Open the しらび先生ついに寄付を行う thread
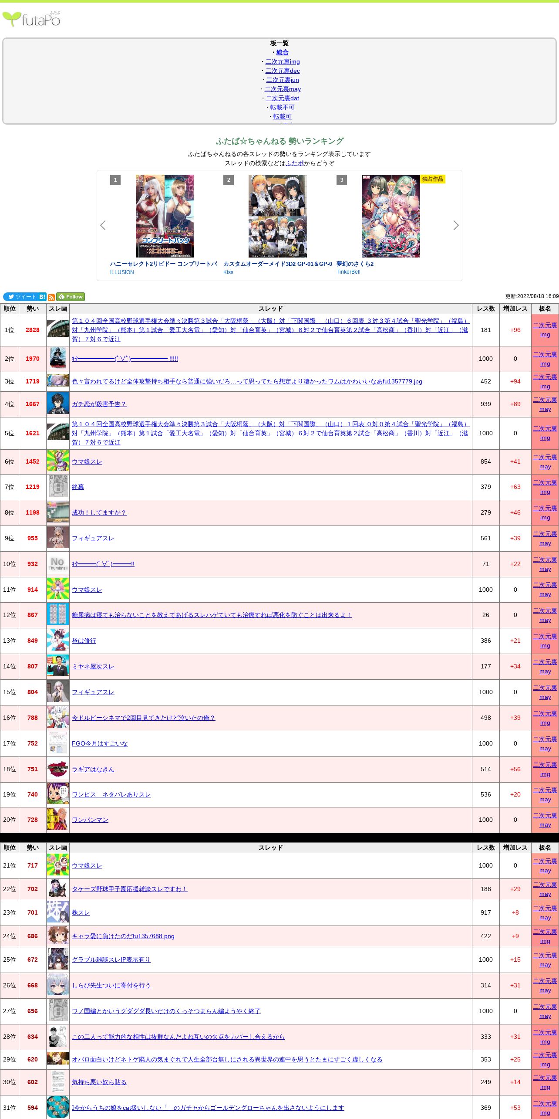 (111, 985)
